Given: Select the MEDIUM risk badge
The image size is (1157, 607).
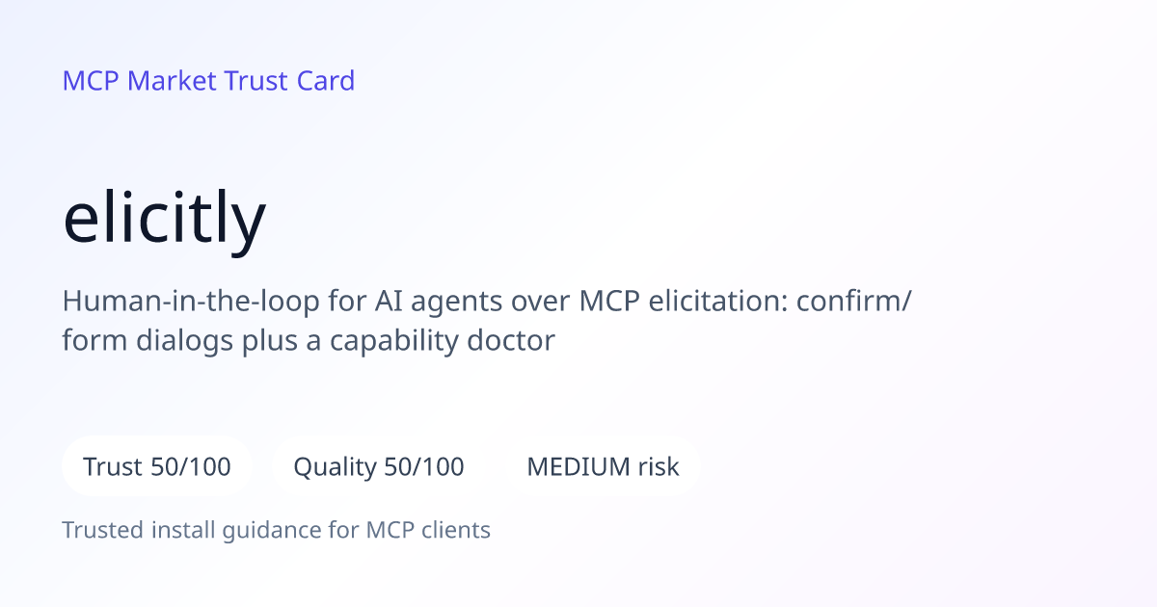Looking at the screenshot, I should click(x=603, y=467).
